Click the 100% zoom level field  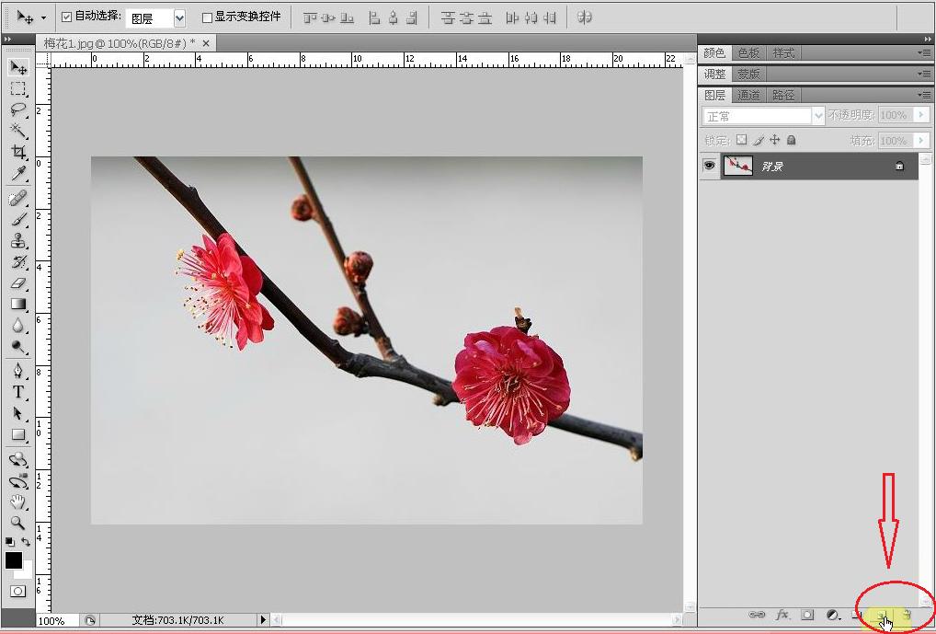click(52, 621)
